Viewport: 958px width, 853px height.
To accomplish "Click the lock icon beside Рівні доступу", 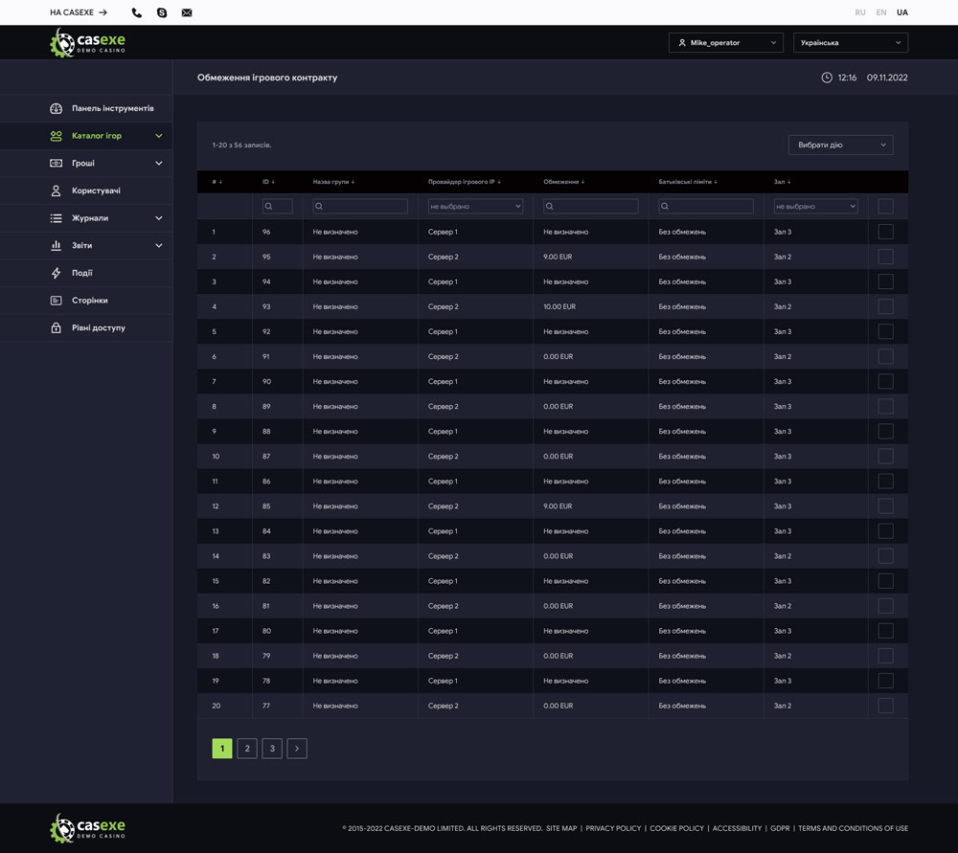I will click(57, 327).
